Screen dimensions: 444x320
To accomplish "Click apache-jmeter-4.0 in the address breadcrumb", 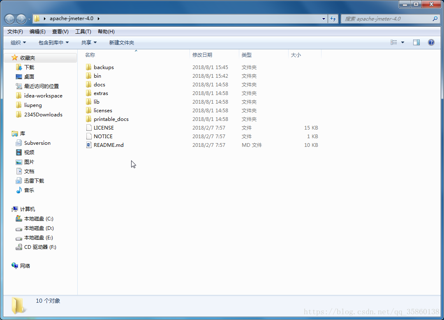I will coord(72,19).
